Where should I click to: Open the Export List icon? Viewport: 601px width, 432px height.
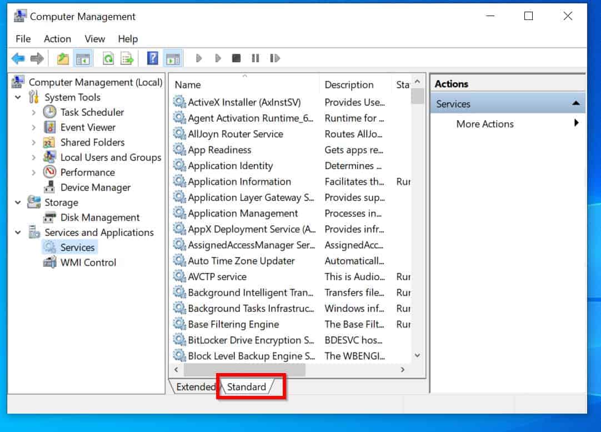(x=127, y=58)
